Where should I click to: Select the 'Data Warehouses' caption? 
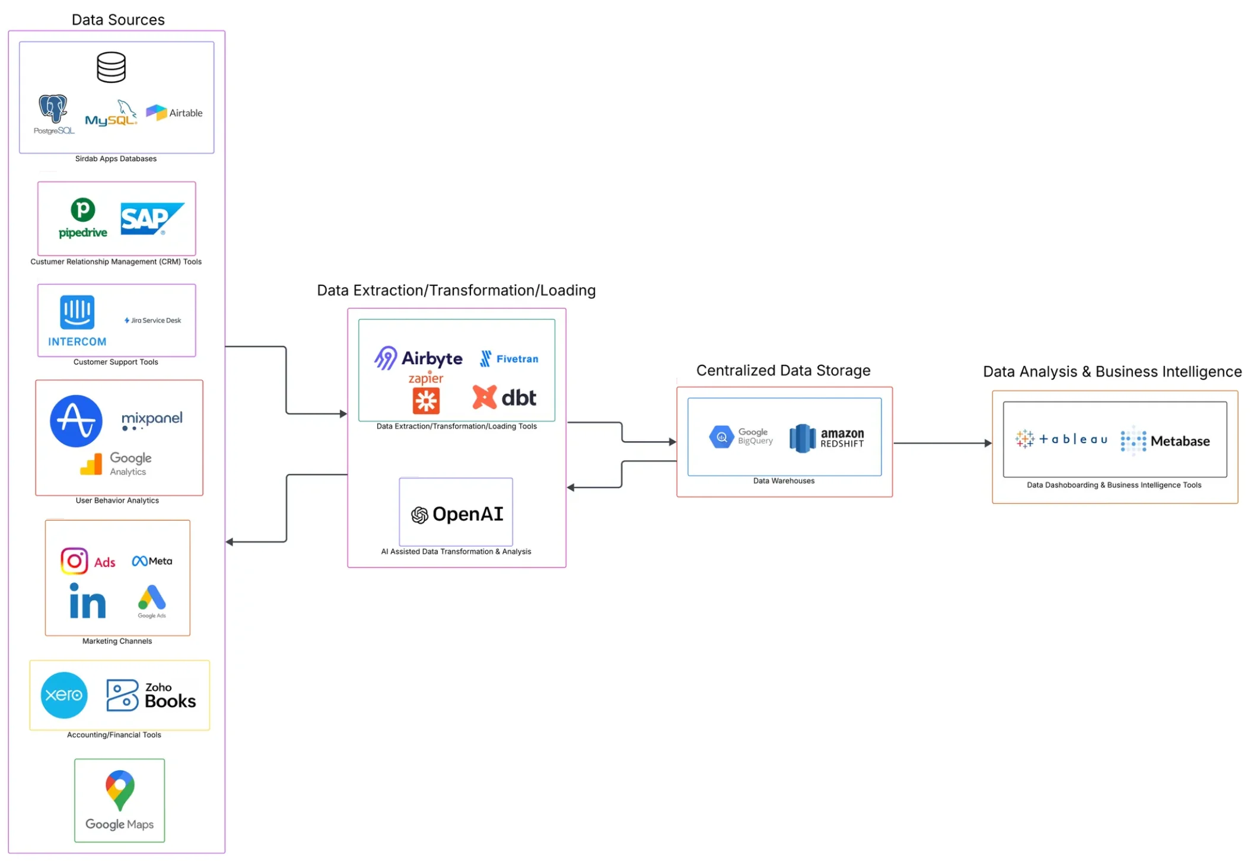tap(784, 481)
